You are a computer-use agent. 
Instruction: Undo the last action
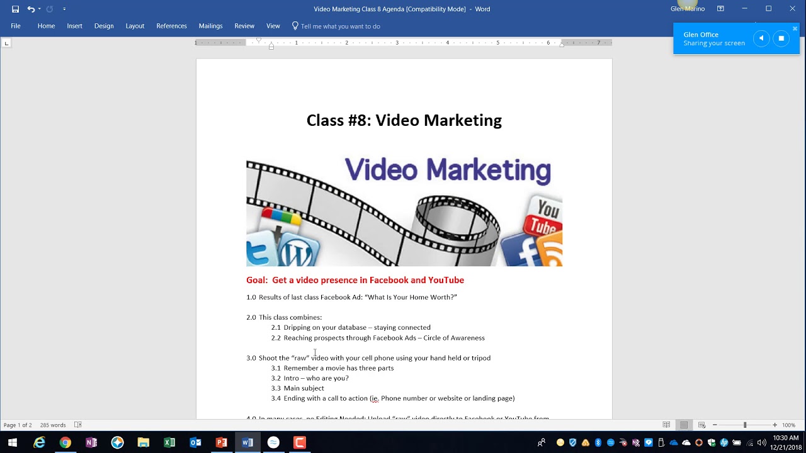pos(31,9)
